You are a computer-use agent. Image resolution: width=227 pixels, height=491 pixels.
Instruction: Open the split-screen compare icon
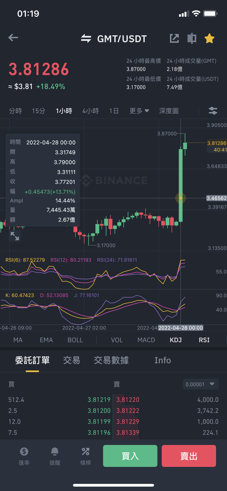click(x=192, y=38)
